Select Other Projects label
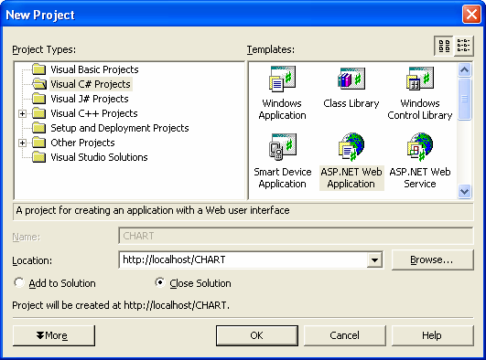Image resolution: width=486 pixels, height=360 pixels. [82, 143]
